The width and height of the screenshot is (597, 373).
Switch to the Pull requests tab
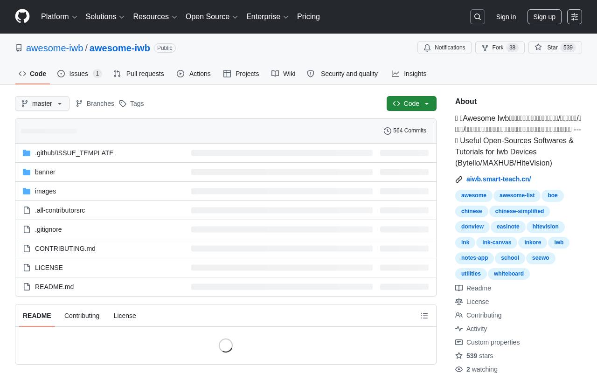coord(139,74)
